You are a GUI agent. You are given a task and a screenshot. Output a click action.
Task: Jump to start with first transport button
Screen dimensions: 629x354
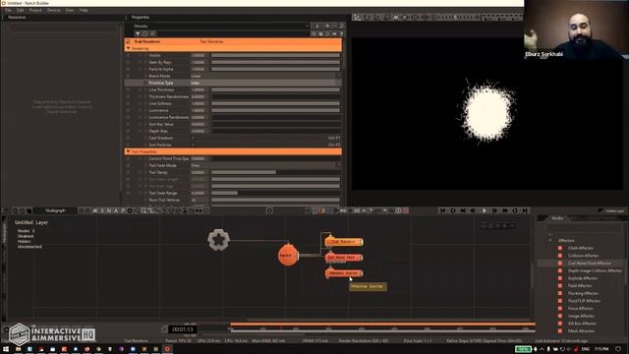coord(442,210)
